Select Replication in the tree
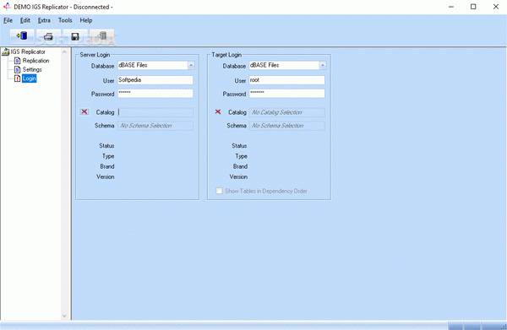This screenshot has width=507, height=330. (x=35, y=61)
